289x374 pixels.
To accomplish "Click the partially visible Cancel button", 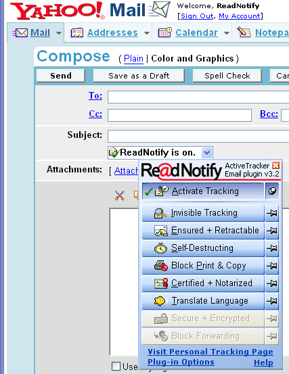I will pyautogui.click(x=280, y=76).
